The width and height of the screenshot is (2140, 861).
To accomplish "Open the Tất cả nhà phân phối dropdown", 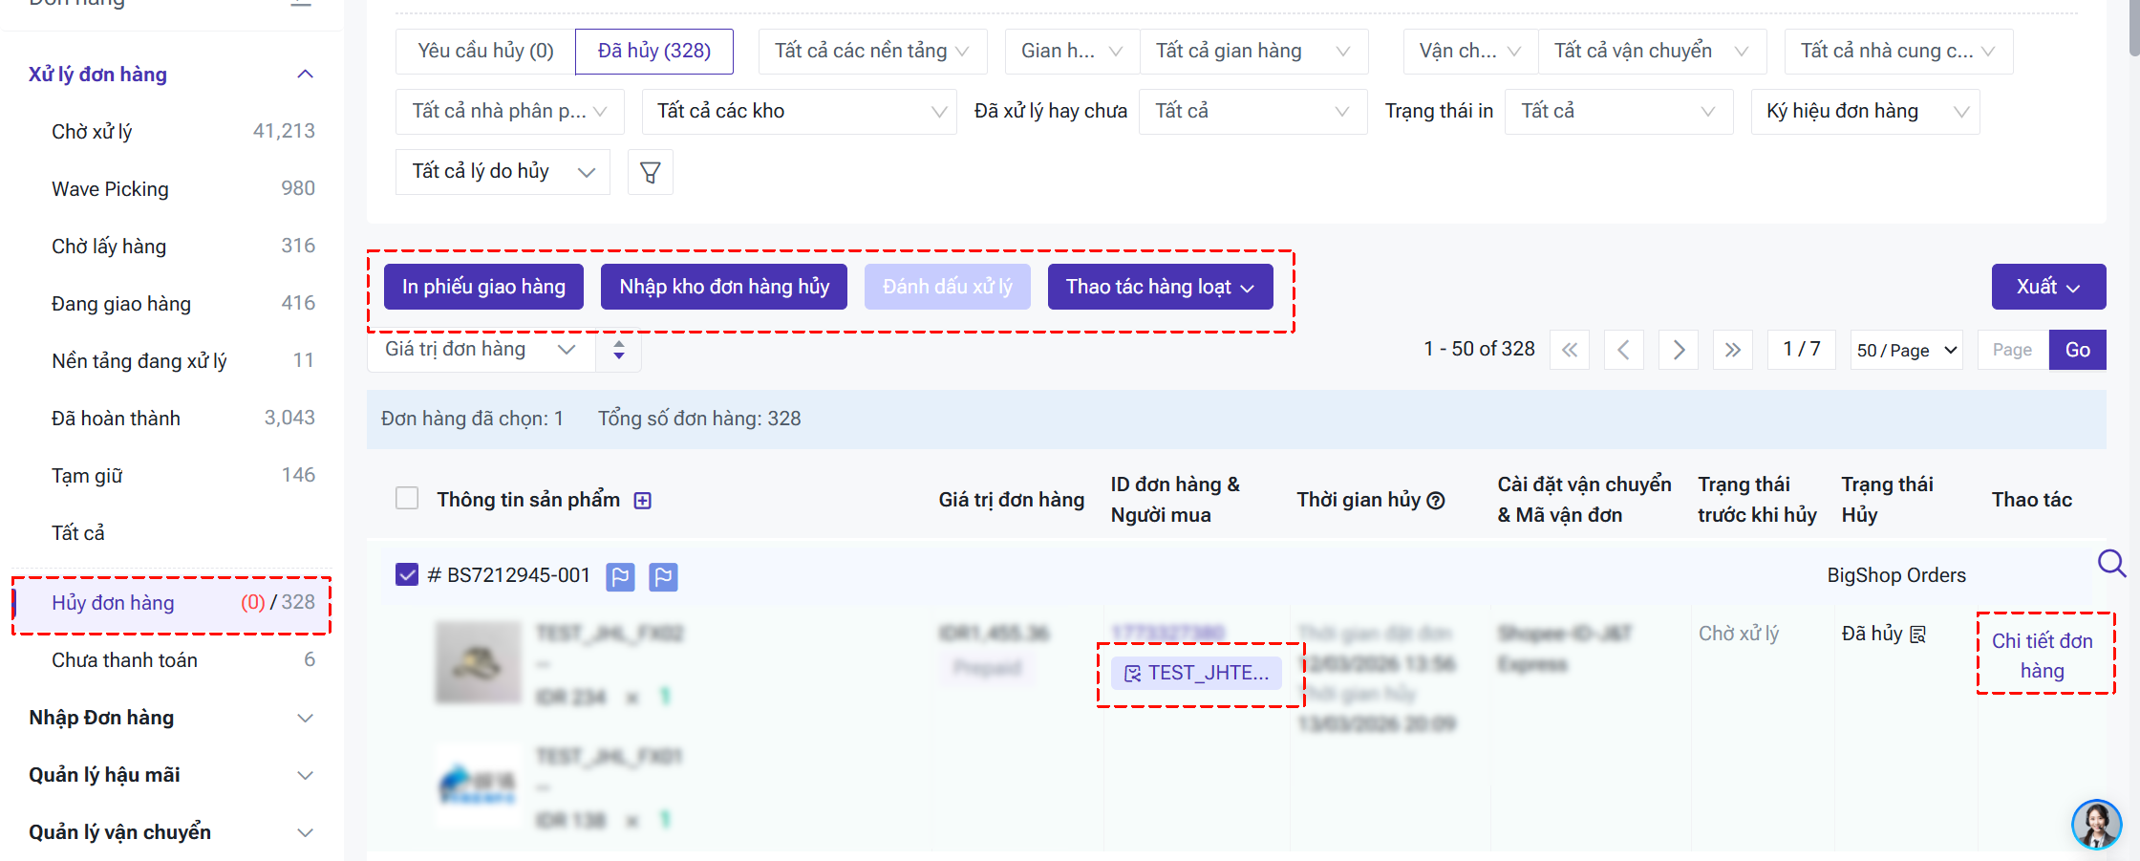I will 510,112.
